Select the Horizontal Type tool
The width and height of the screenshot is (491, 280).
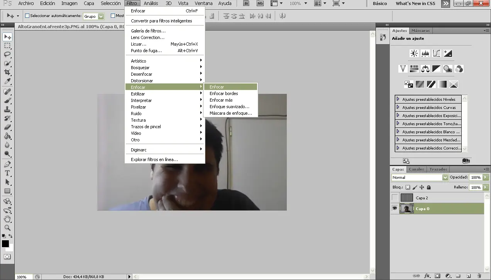click(7, 173)
